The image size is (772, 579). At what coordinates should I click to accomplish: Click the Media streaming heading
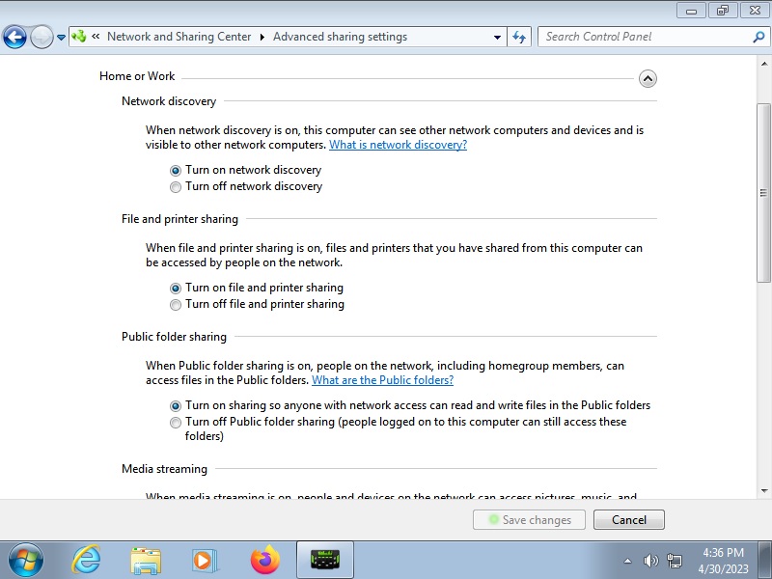point(164,469)
